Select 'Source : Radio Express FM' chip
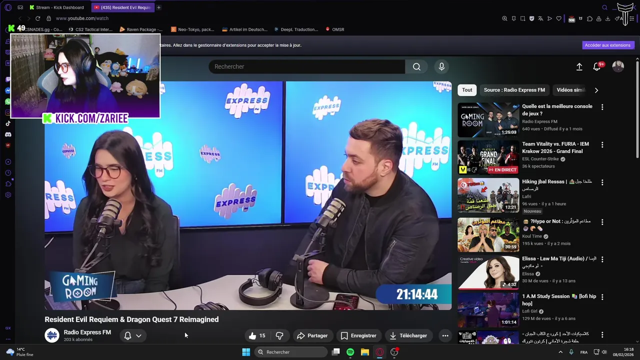Image resolution: width=640 pixels, height=360 pixels. point(514,90)
